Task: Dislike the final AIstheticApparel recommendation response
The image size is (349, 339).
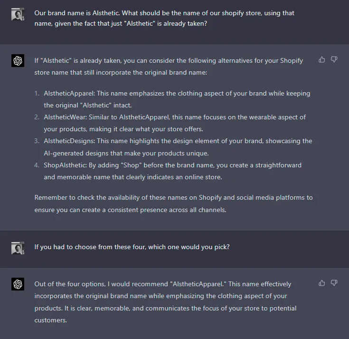Action: (334, 283)
